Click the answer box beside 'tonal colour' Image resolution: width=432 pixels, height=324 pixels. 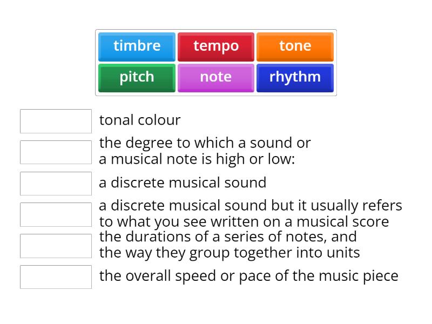(56, 121)
